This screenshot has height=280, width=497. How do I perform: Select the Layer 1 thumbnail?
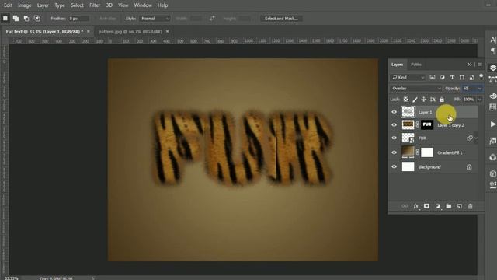pyautogui.click(x=408, y=112)
